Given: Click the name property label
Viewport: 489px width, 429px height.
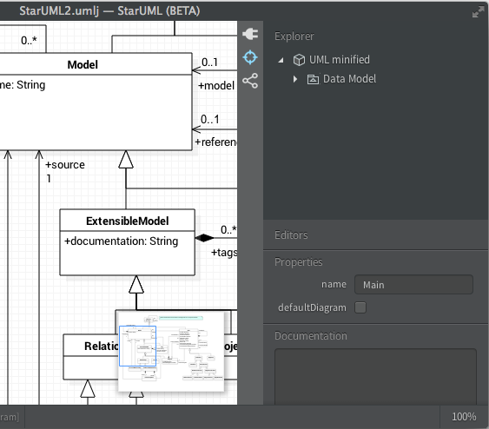Looking at the screenshot, I should [x=334, y=284].
